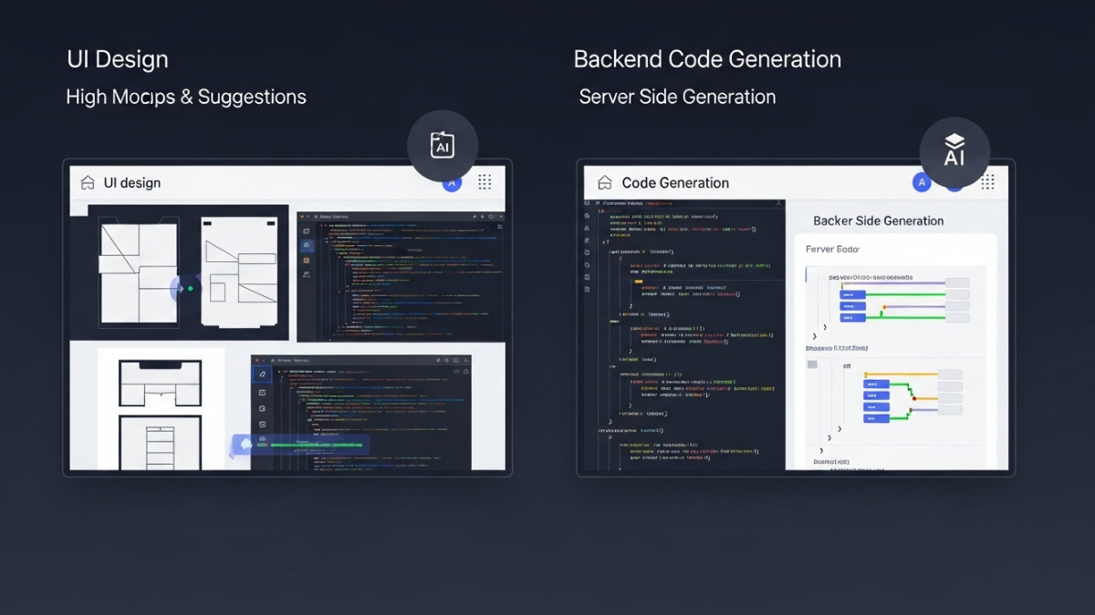This screenshot has width=1095, height=615.
Task: Click the Server Side Generation link
Action: coord(677,97)
